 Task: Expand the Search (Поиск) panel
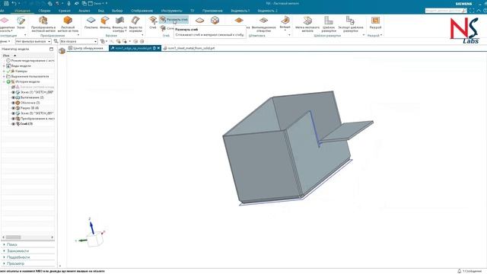tap(12, 244)
